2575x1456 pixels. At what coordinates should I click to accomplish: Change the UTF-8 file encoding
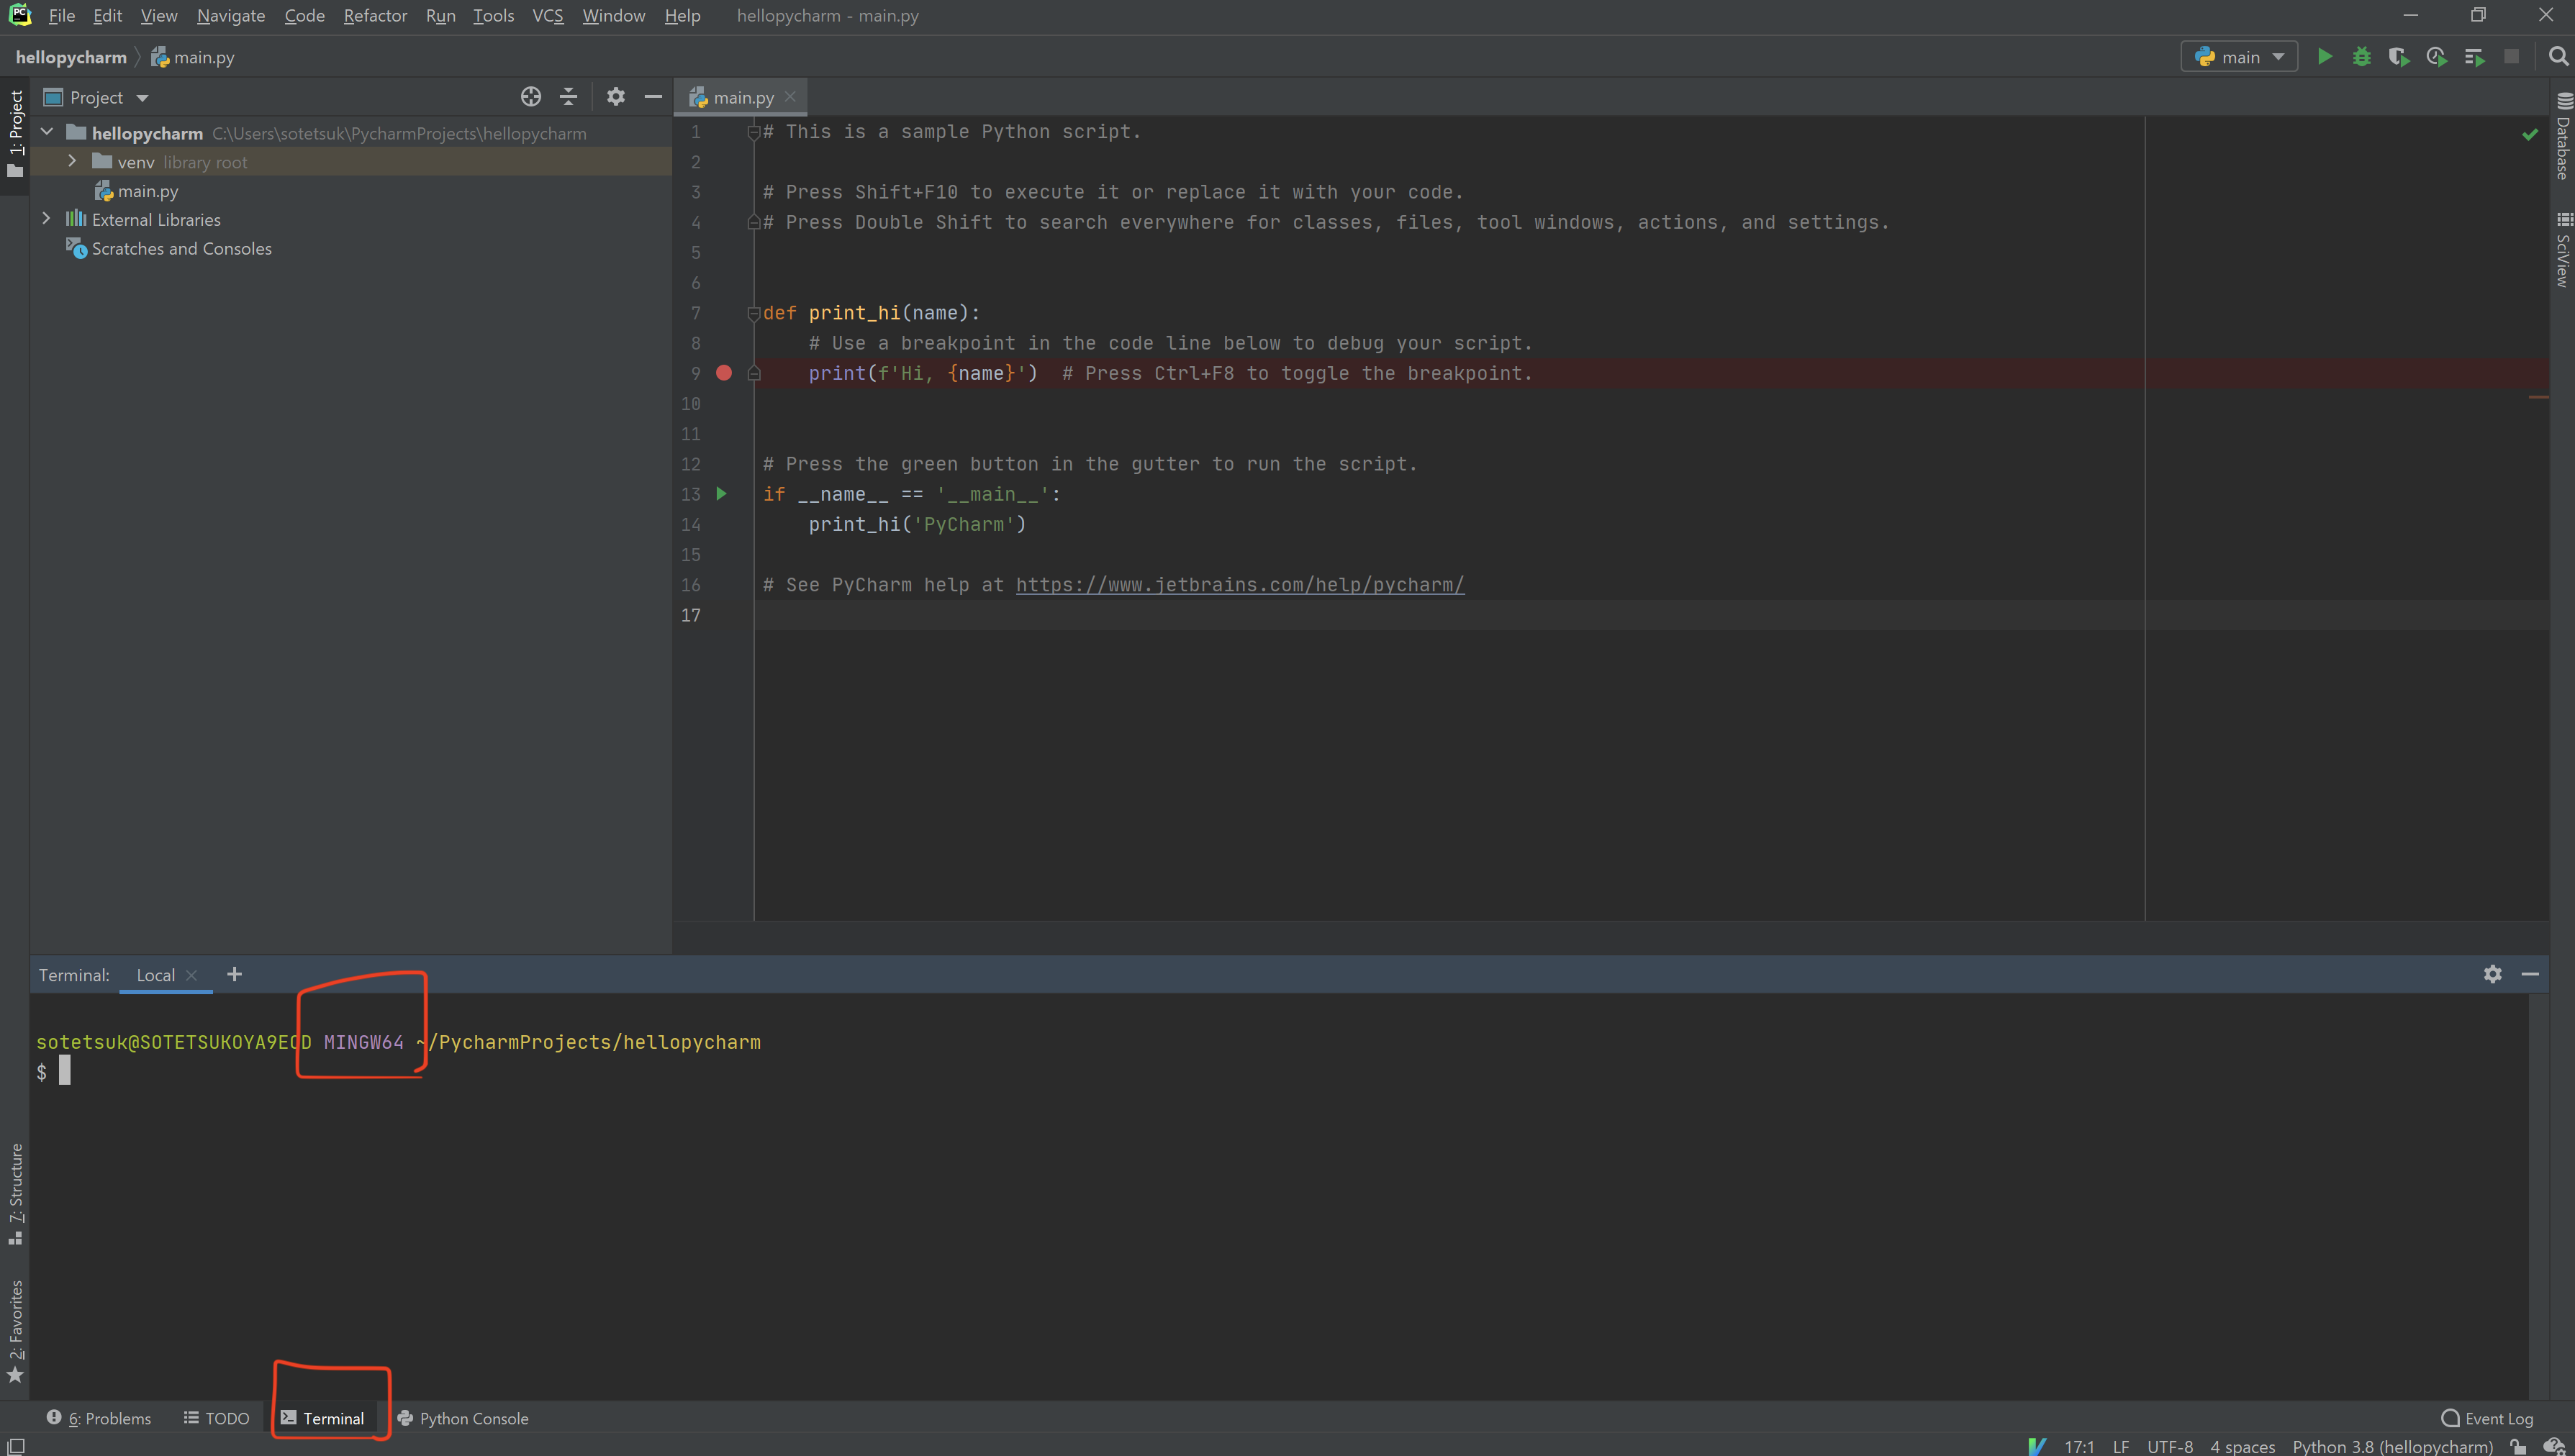click(x=2170, y=1446)
